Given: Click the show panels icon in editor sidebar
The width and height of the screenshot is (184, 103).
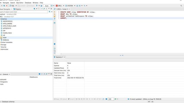Looking at the screenshot, I should (x=55, y=23).
